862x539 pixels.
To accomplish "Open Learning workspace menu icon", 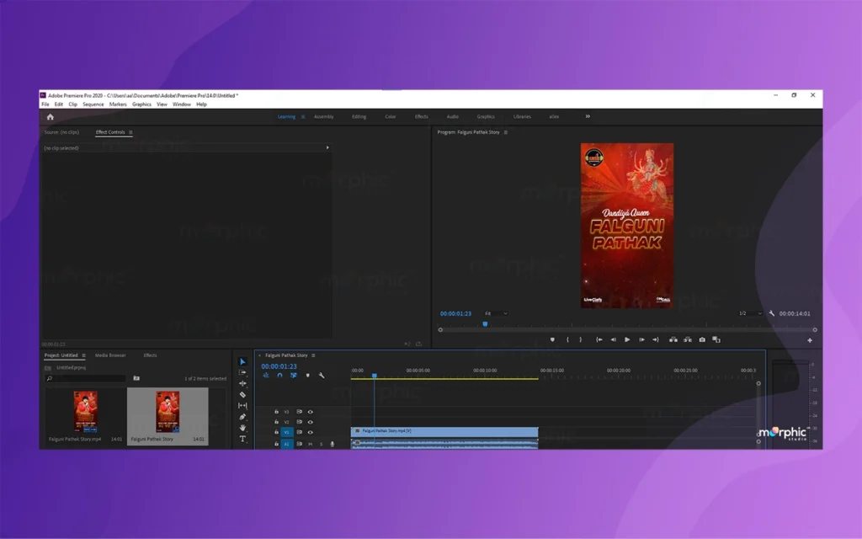I will click(303, 116).
